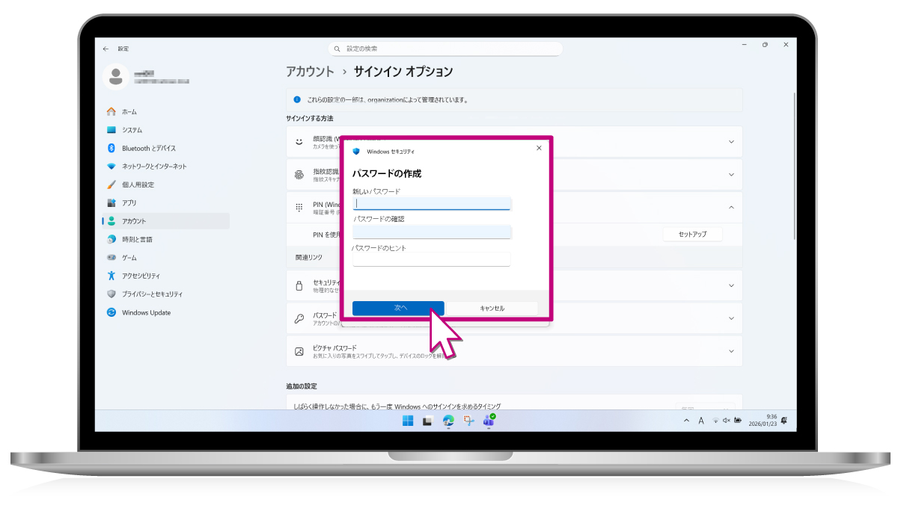The height and width of the screenshot is (523, 898).
Task: Click the 次へ button in the dialog
Action: 398,308
